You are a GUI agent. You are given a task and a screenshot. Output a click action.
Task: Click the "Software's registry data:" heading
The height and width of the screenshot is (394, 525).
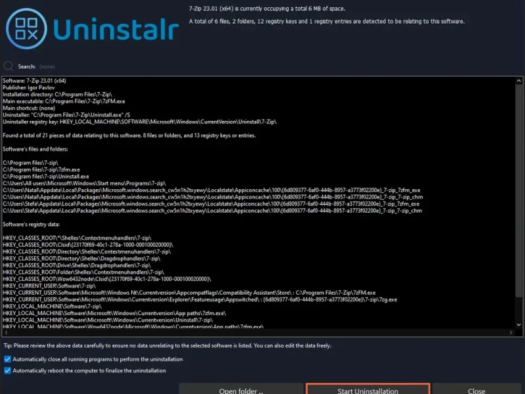click(x=31, y=224)
